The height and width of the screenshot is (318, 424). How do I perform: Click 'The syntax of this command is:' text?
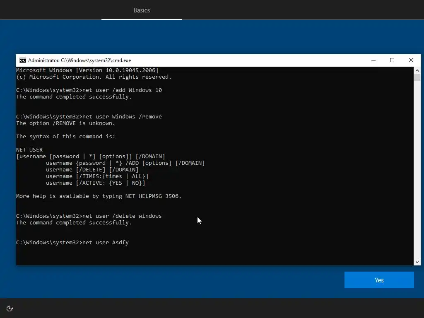pyautogui.click(x=66, y=136)
